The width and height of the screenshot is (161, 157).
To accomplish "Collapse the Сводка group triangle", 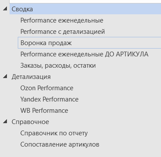I will point(5,9).
